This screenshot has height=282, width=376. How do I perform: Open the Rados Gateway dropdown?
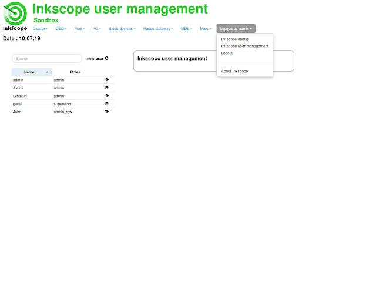pyautogui.click(x=158, y=29)
